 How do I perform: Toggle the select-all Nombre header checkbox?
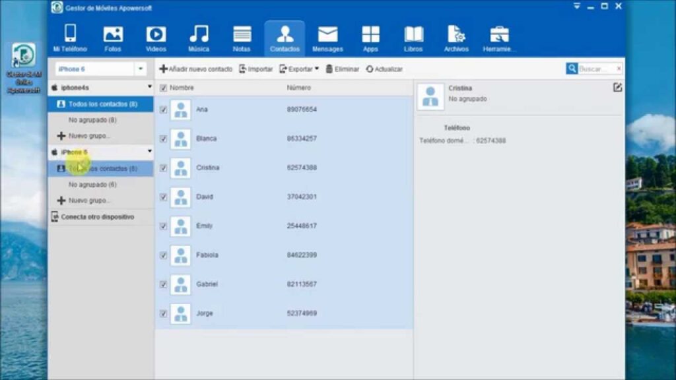[x=163, y=88]
